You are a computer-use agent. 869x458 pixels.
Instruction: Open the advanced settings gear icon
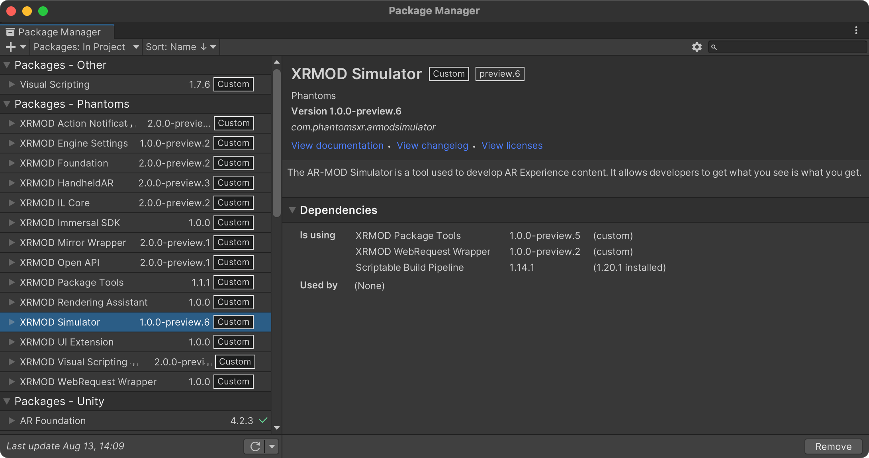click(x=697, y=47)
